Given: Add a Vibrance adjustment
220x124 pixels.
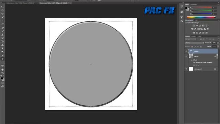Looking at the screenshot, I should (206, 25).
